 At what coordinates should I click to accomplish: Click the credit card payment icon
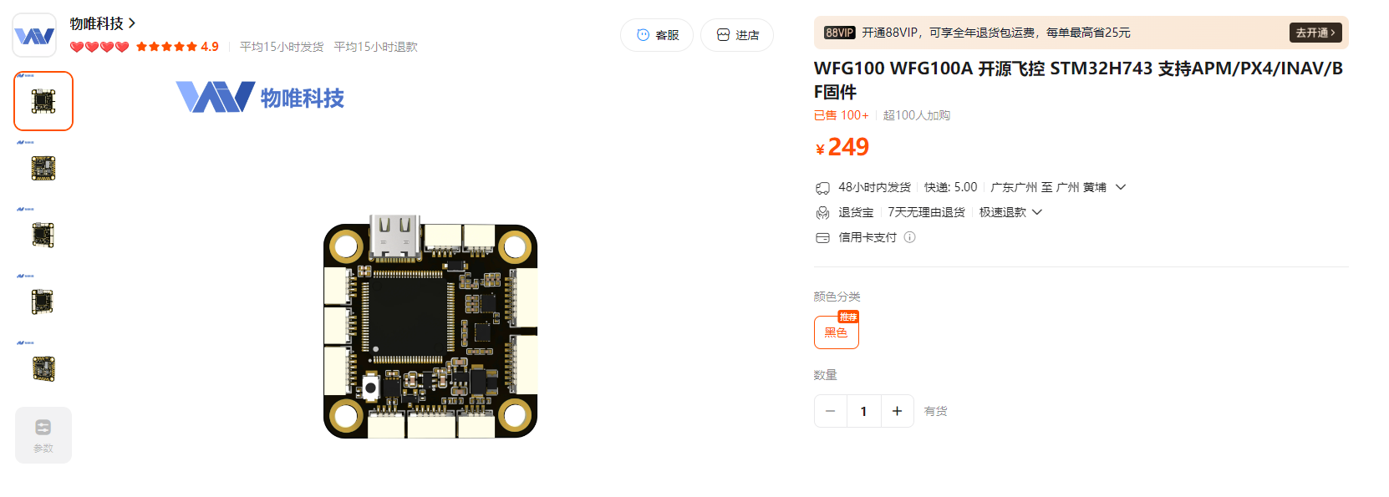(822, 238)
